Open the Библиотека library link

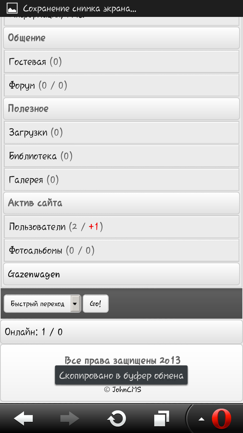tap(33, 156)
